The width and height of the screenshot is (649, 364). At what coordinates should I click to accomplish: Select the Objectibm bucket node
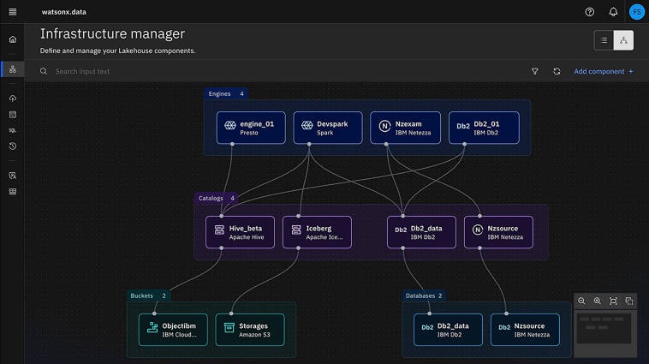click(173, 330)
